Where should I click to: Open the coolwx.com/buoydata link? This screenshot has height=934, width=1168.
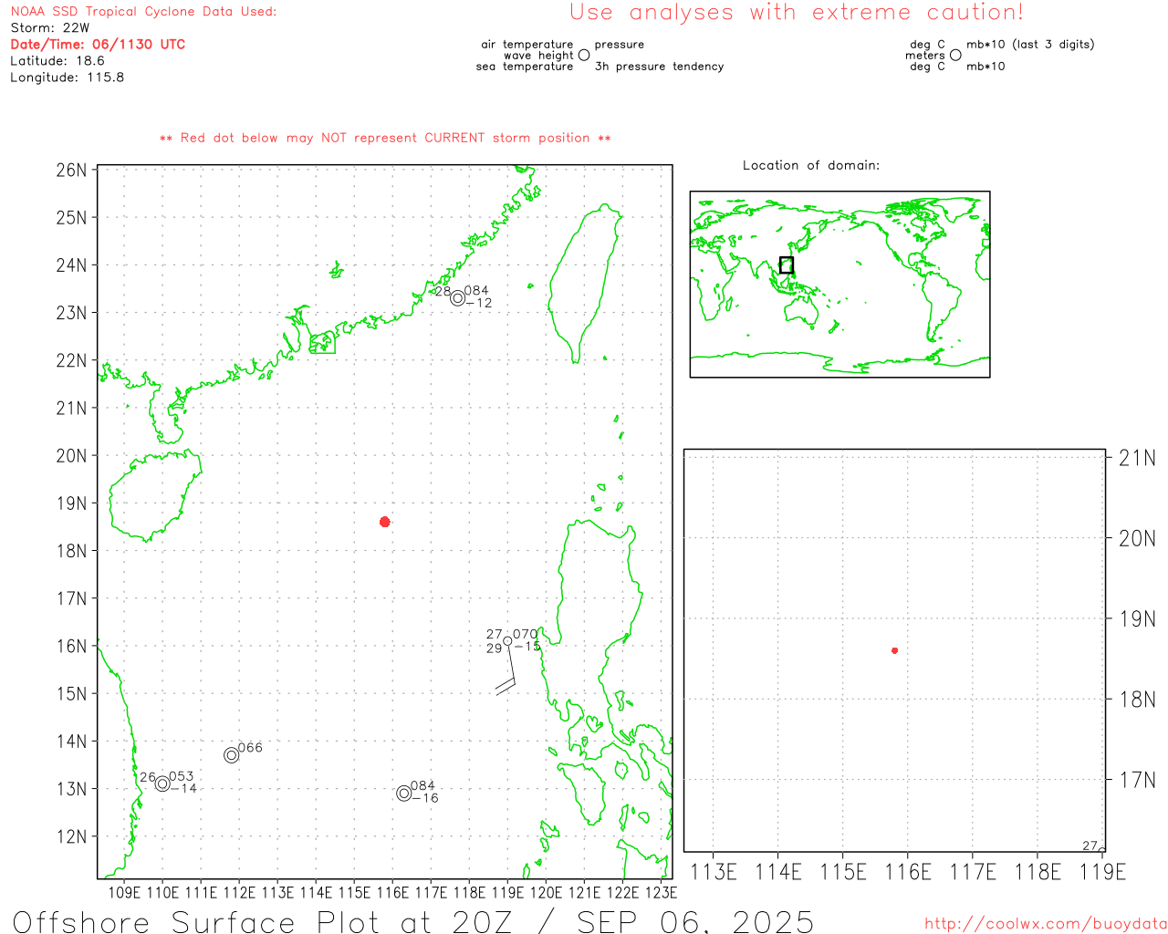click(x=1046, y=924)
